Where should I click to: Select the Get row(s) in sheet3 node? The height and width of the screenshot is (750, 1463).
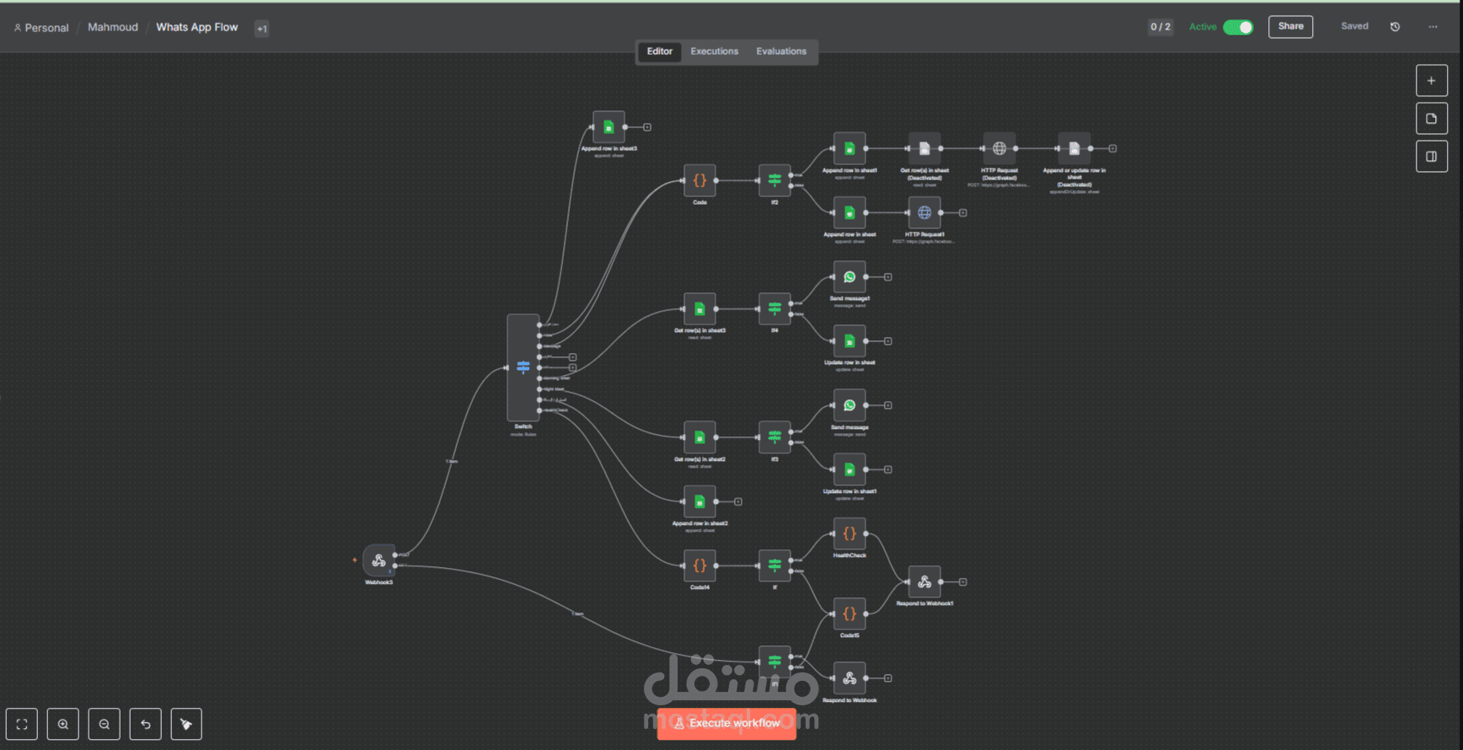point(699,309)
